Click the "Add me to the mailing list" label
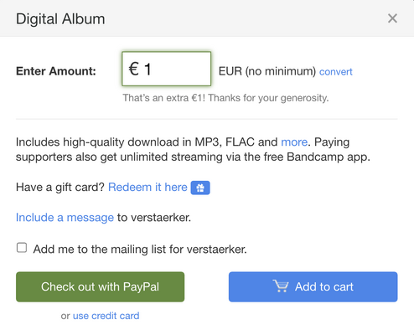 point(140,249)
